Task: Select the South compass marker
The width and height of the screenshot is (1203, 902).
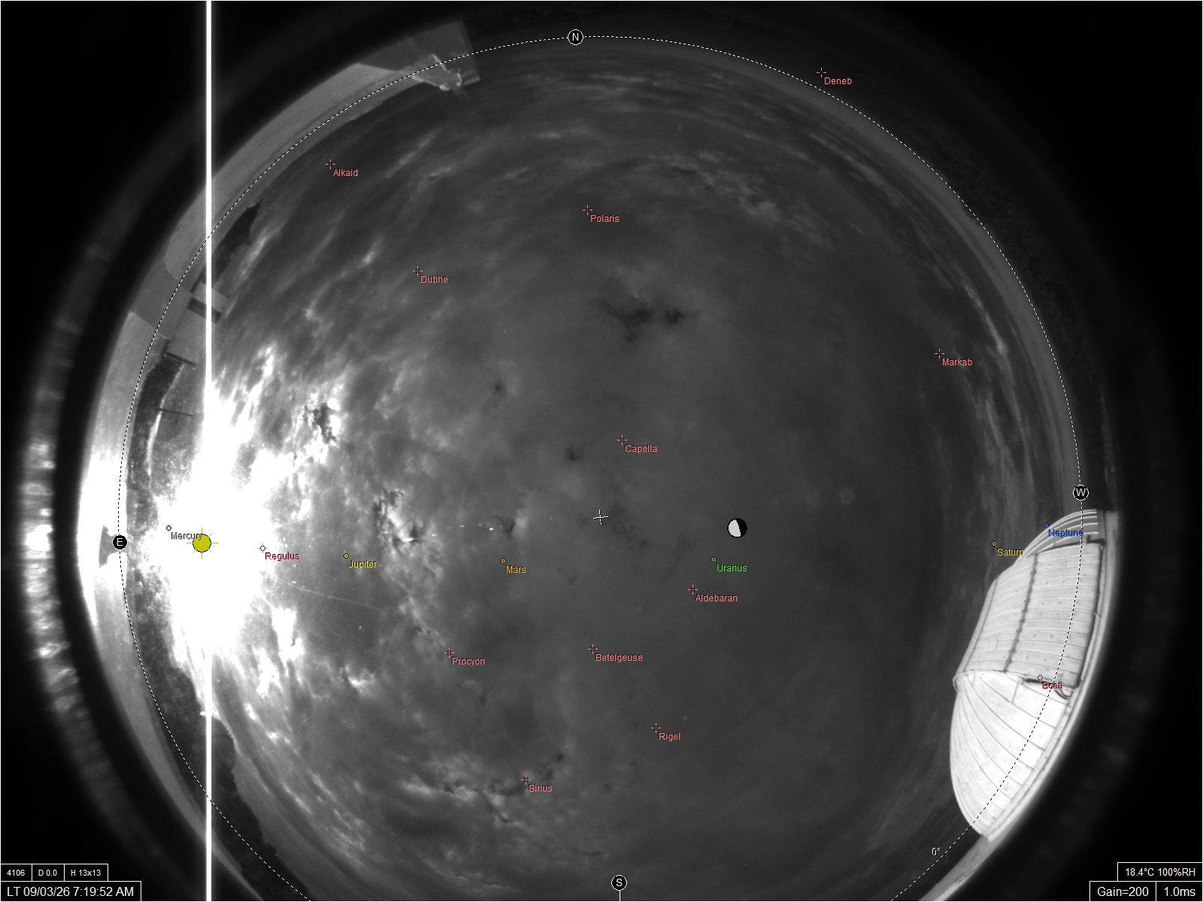Action: click(x=619, y=882)
